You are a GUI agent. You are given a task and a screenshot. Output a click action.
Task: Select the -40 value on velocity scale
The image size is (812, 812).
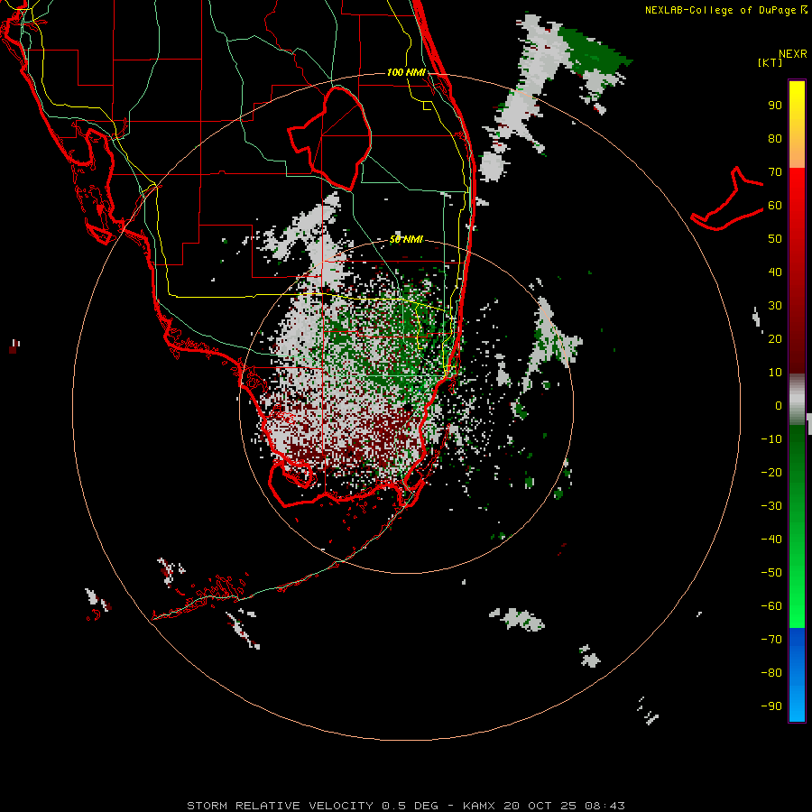pos(771,540)
